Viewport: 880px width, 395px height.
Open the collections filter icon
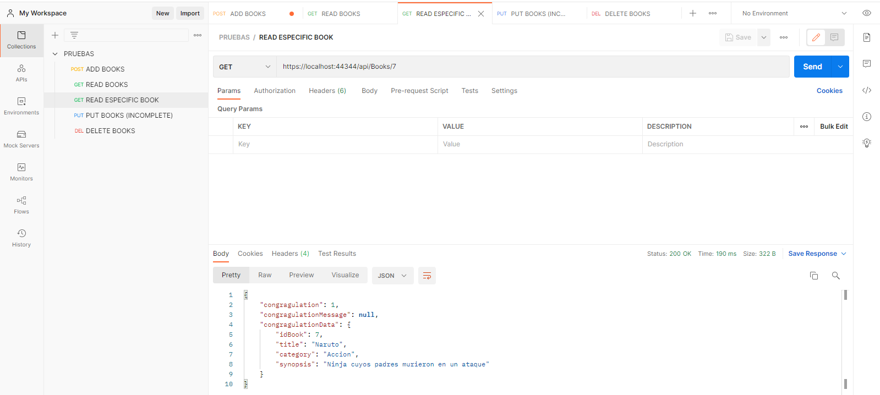[x=74, y=35]
